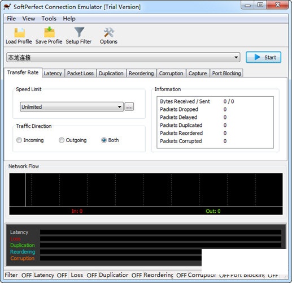The height and width of the screenshot is (283, 292).
Task: Switch to the Latency tab
Action: click(53, 73)
